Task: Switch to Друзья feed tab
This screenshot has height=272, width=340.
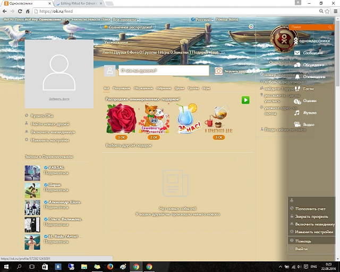Action: coord(180,88)
